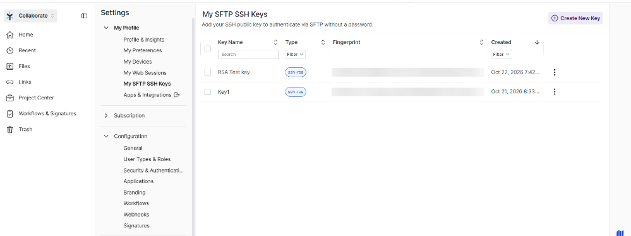This screenshot has height=236, width=631.
Task: Open Home in the left navigation
Action: coord(26,35)
